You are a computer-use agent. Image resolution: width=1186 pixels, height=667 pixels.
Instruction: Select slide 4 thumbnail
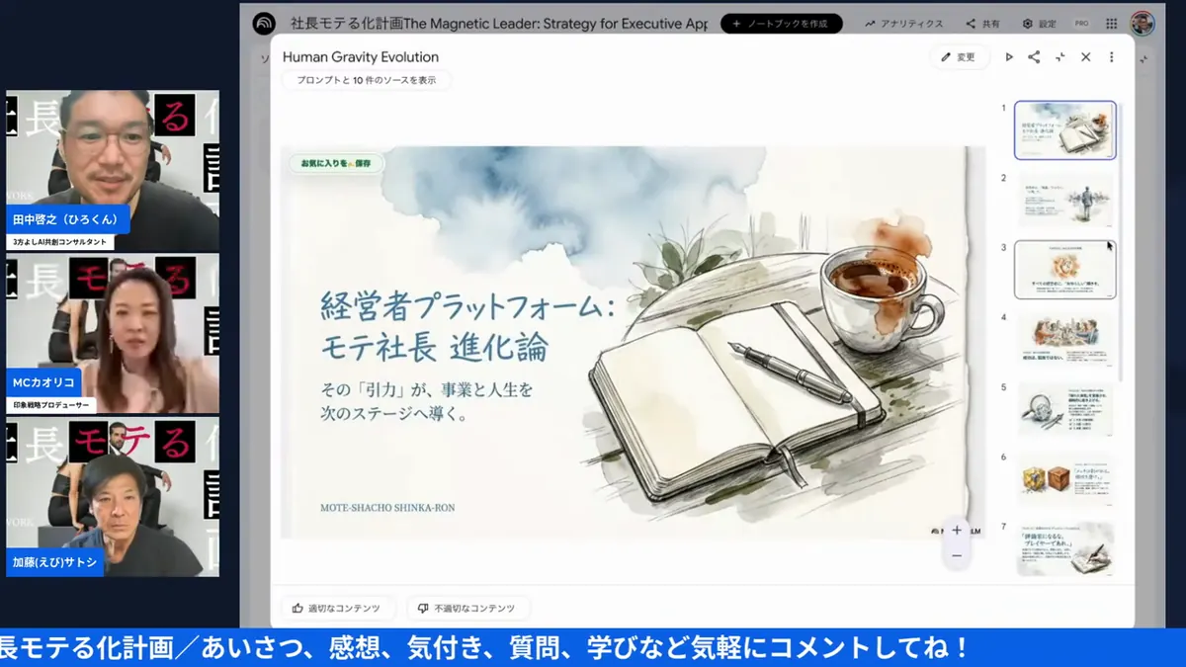pos(1064,340)
